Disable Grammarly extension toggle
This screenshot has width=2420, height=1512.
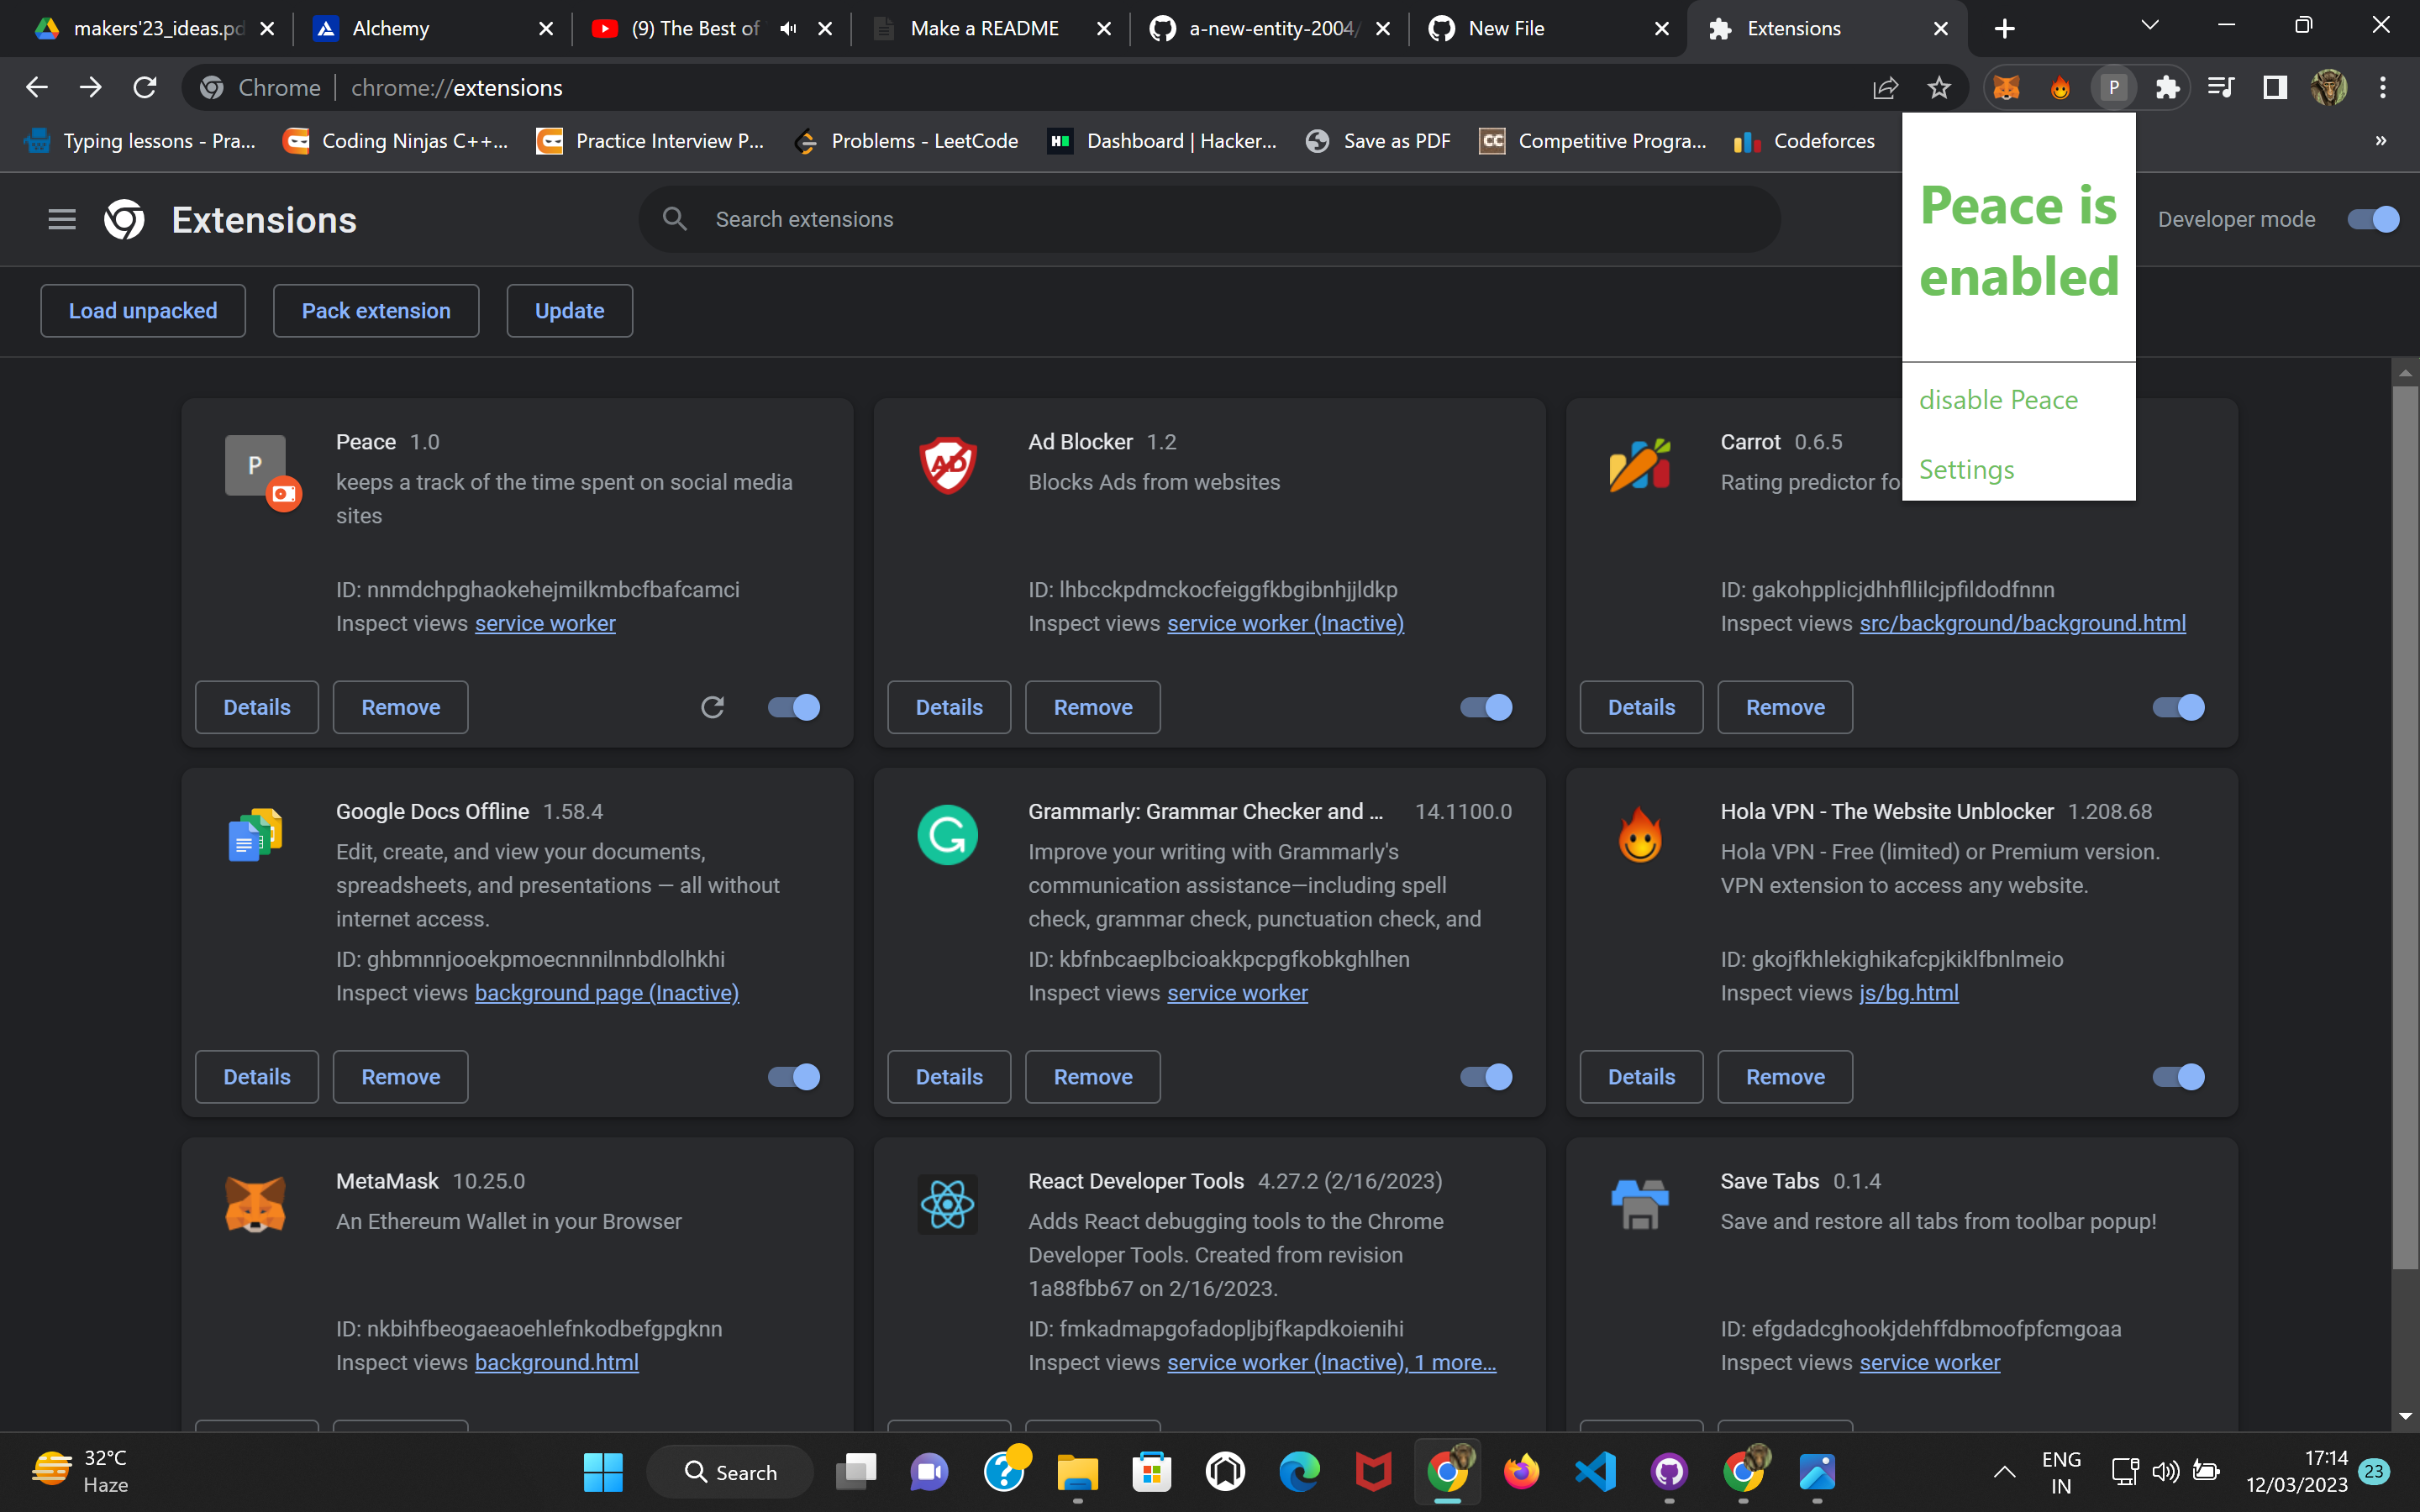(1486, 1077)
